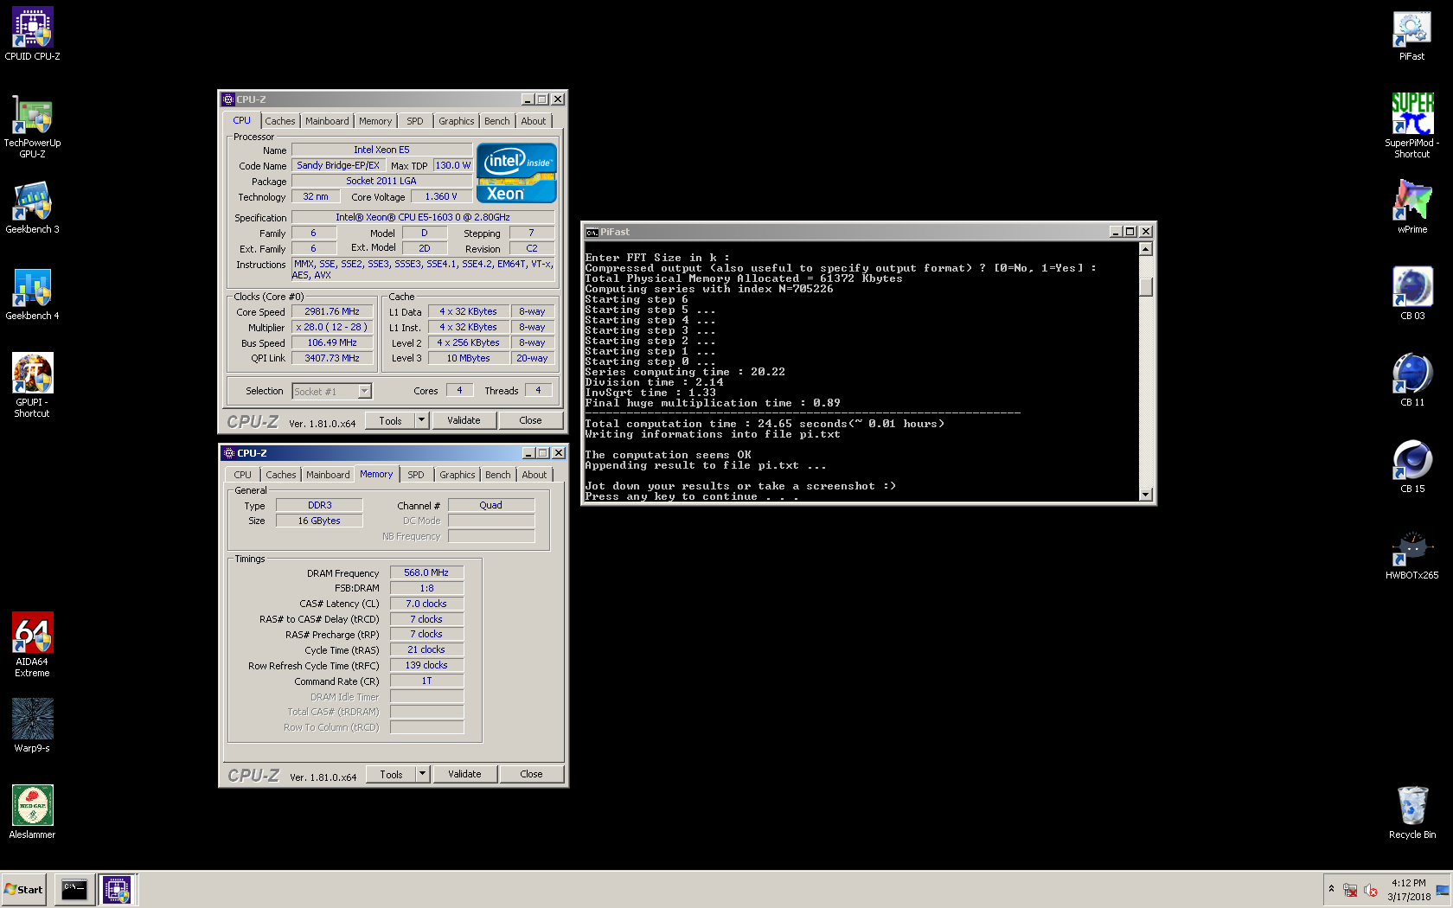Screen dimensions: 1453x908
Task: Click the command prompt taskbar icon
Action: point(74,889)
